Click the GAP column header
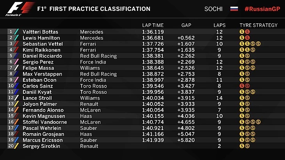Screen dimensions: 285x160 click(x=186, y=25)
